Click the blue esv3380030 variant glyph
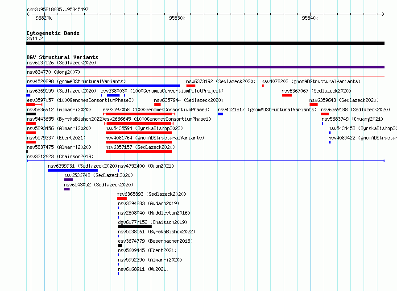 click(x=113, y=95)
